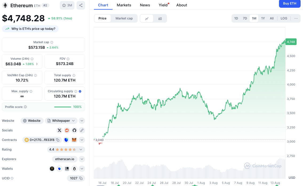Open the X (Twitter) social link
The width and height of the screenshot is (303, 186).
click(x=59, y=130)
